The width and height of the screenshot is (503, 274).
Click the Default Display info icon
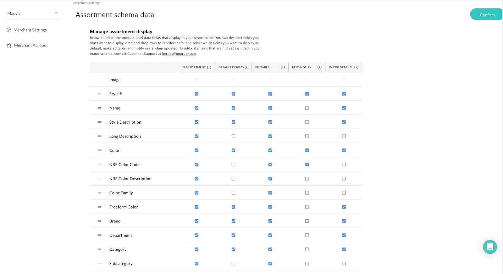[246, 67]
